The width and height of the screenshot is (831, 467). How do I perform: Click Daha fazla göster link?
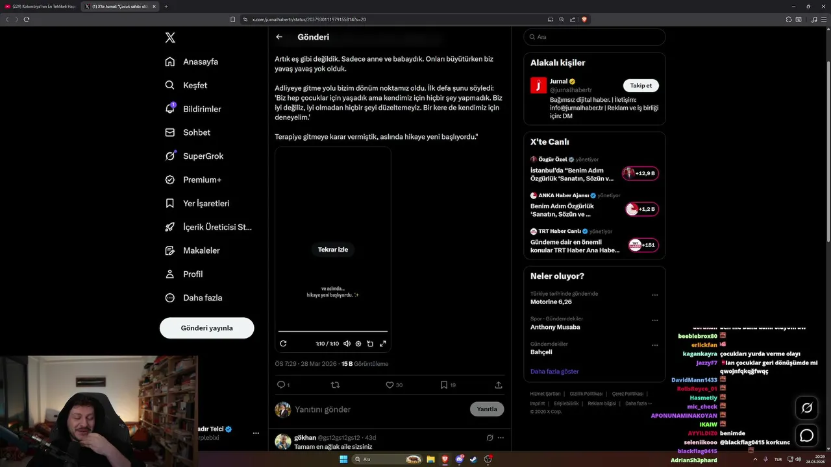pos(554,372)
